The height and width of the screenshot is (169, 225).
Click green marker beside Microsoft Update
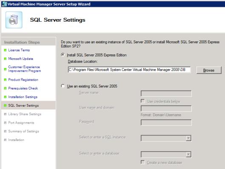click(5, 59)
